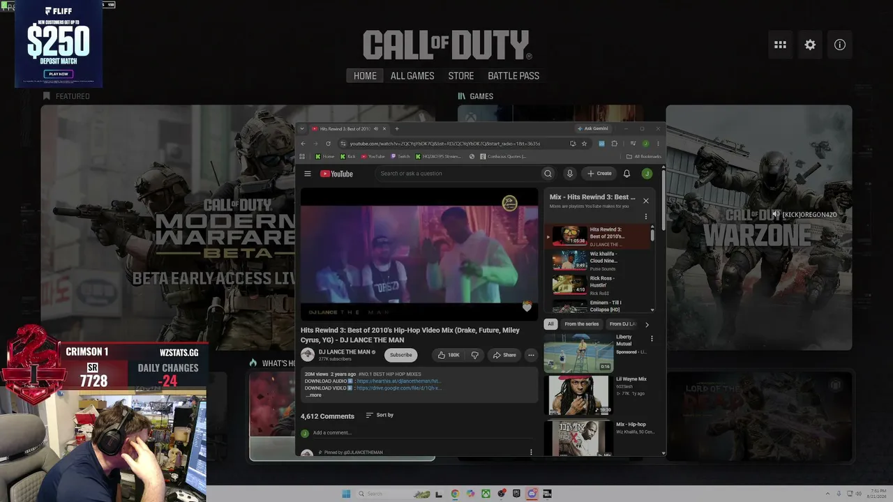Open the Chrome profile avatar
This screenshot has width=893, height=502.
point(646,144)
